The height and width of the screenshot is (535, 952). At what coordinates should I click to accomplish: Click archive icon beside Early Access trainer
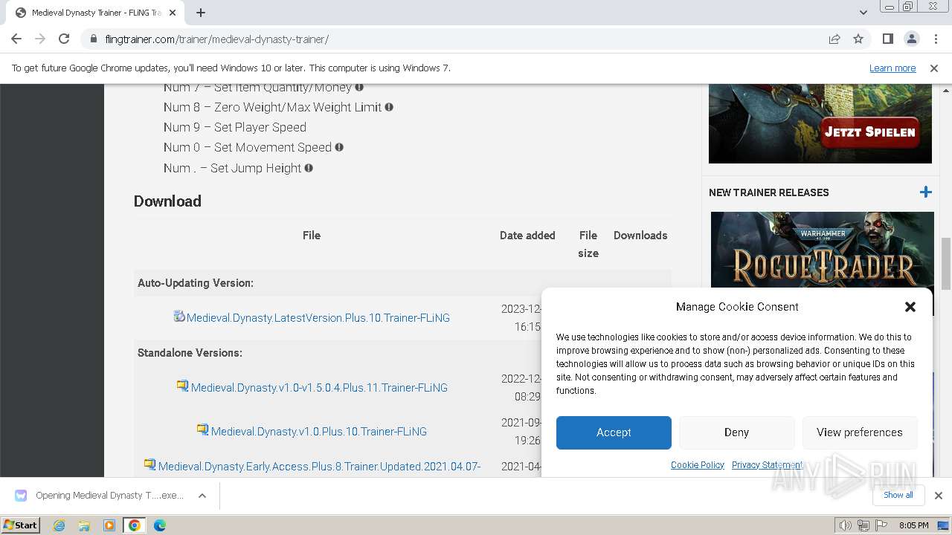tap(149, 464)
